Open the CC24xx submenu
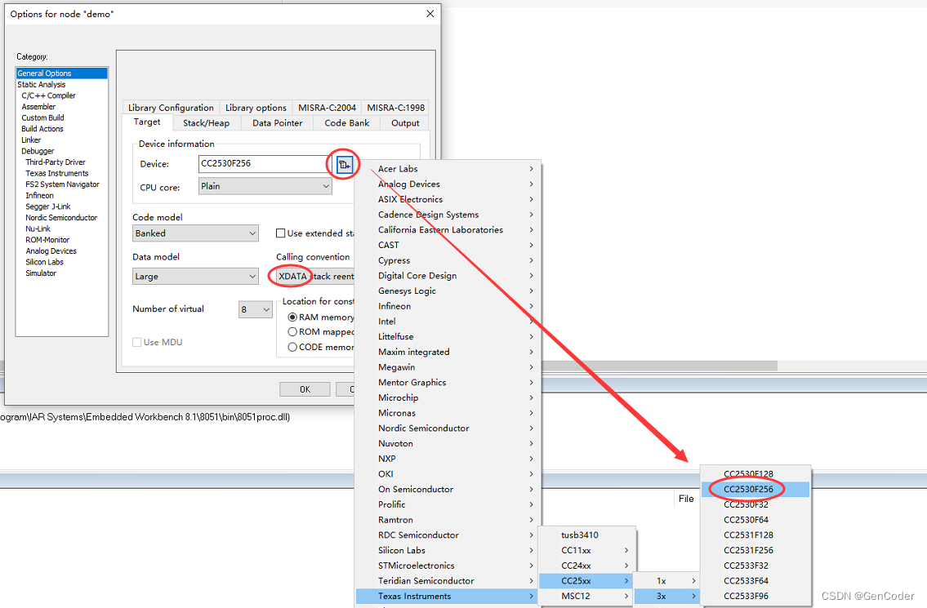The height and width of the screenshot is (608, 927). [586, 566]
